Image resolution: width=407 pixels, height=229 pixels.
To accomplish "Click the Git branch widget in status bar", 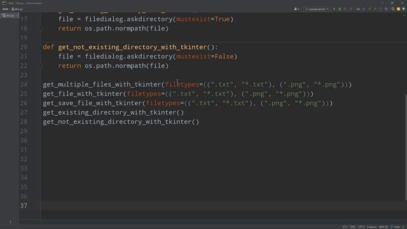I will (396, 227).
